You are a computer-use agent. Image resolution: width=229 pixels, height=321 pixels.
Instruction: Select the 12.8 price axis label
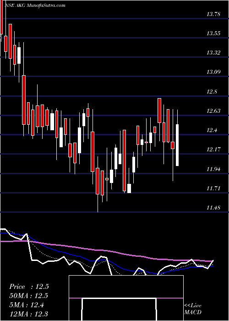click(x=212, y=92)
